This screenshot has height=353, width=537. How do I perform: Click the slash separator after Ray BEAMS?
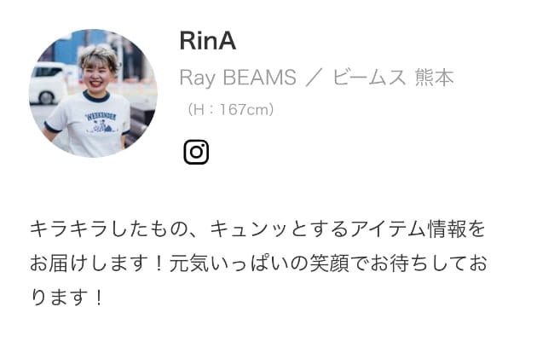tap(315, 78)
